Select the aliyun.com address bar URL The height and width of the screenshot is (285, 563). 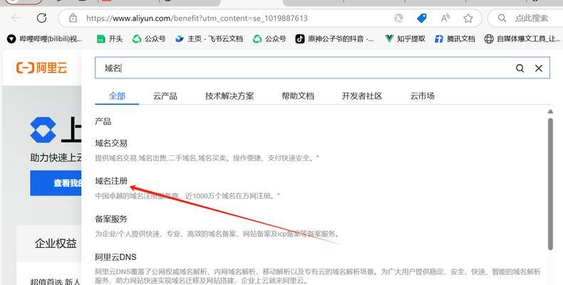[197, 18]
